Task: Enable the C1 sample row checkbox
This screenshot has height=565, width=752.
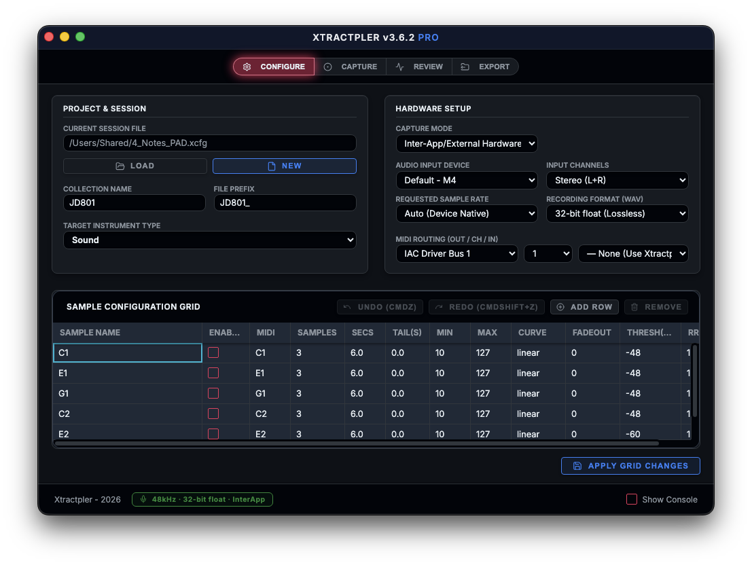Action: [x=213, y=352]
